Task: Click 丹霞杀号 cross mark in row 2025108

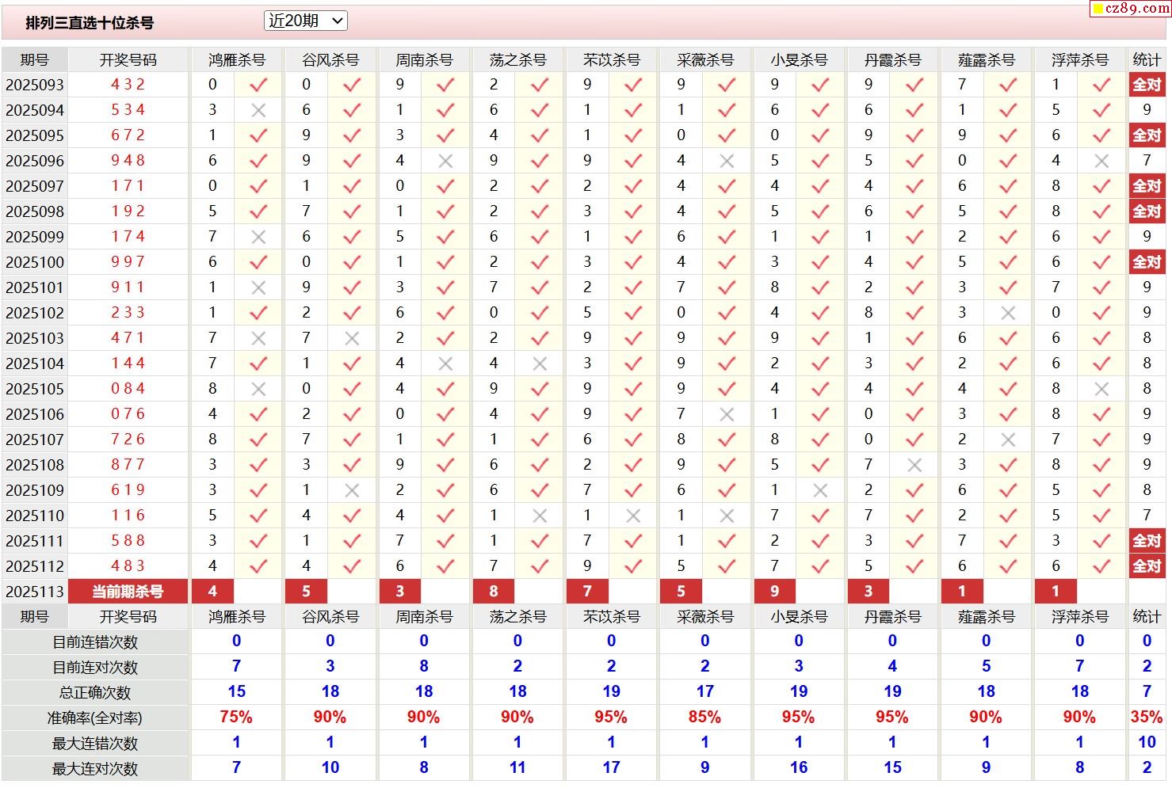Action: pos(914,466)
